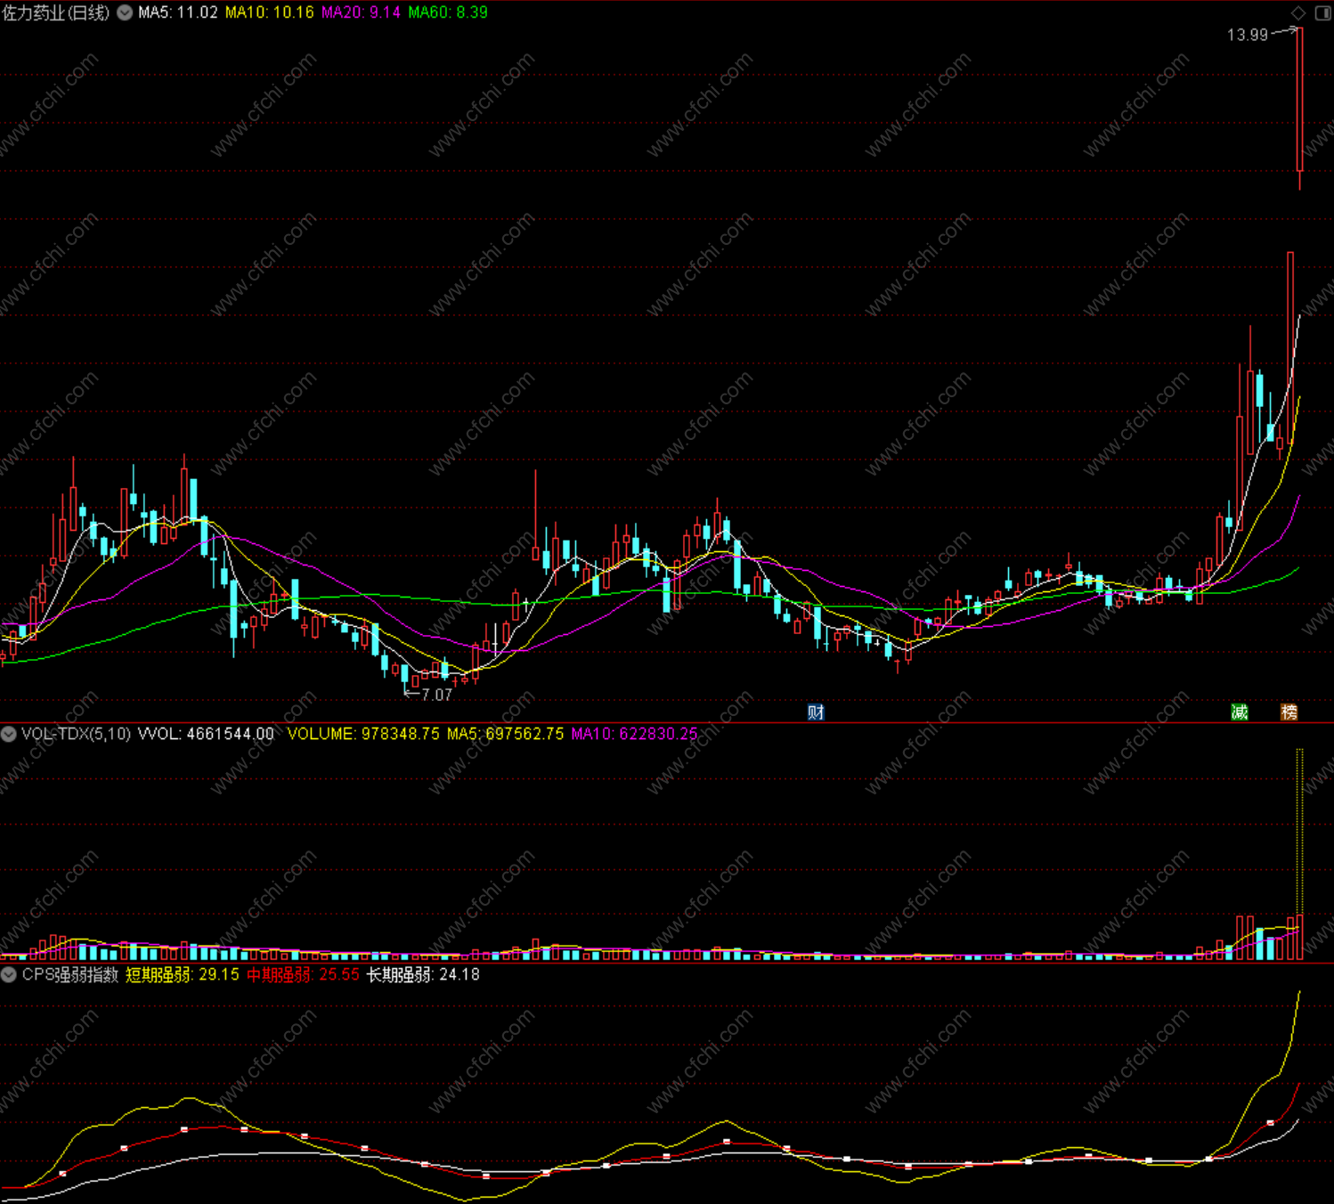Select the MA60: 8.39 label
The image size is (1334, 1204).
coord(449,12)
